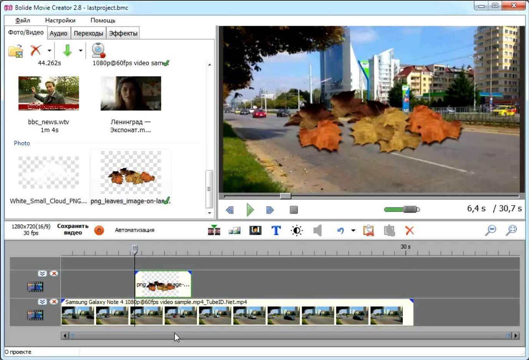Select the Samsung Galaxy Note 4 clip on the timeline
529x360 pixels.
237,312
